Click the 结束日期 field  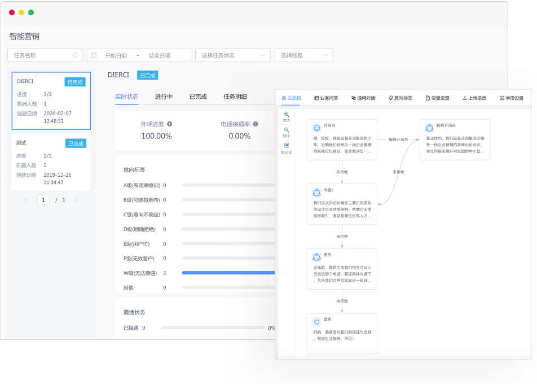[160, 55]
